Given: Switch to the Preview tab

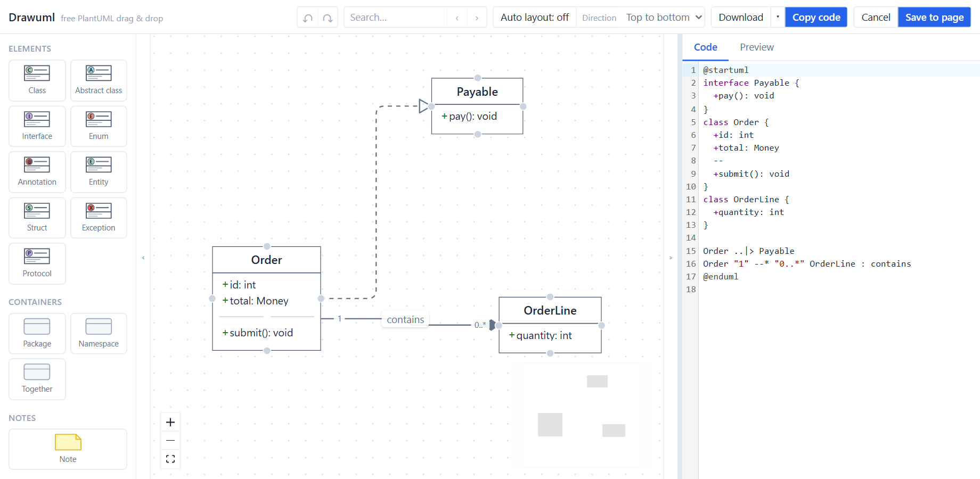Looking at the screenshot, I should (x=756, y=47).
